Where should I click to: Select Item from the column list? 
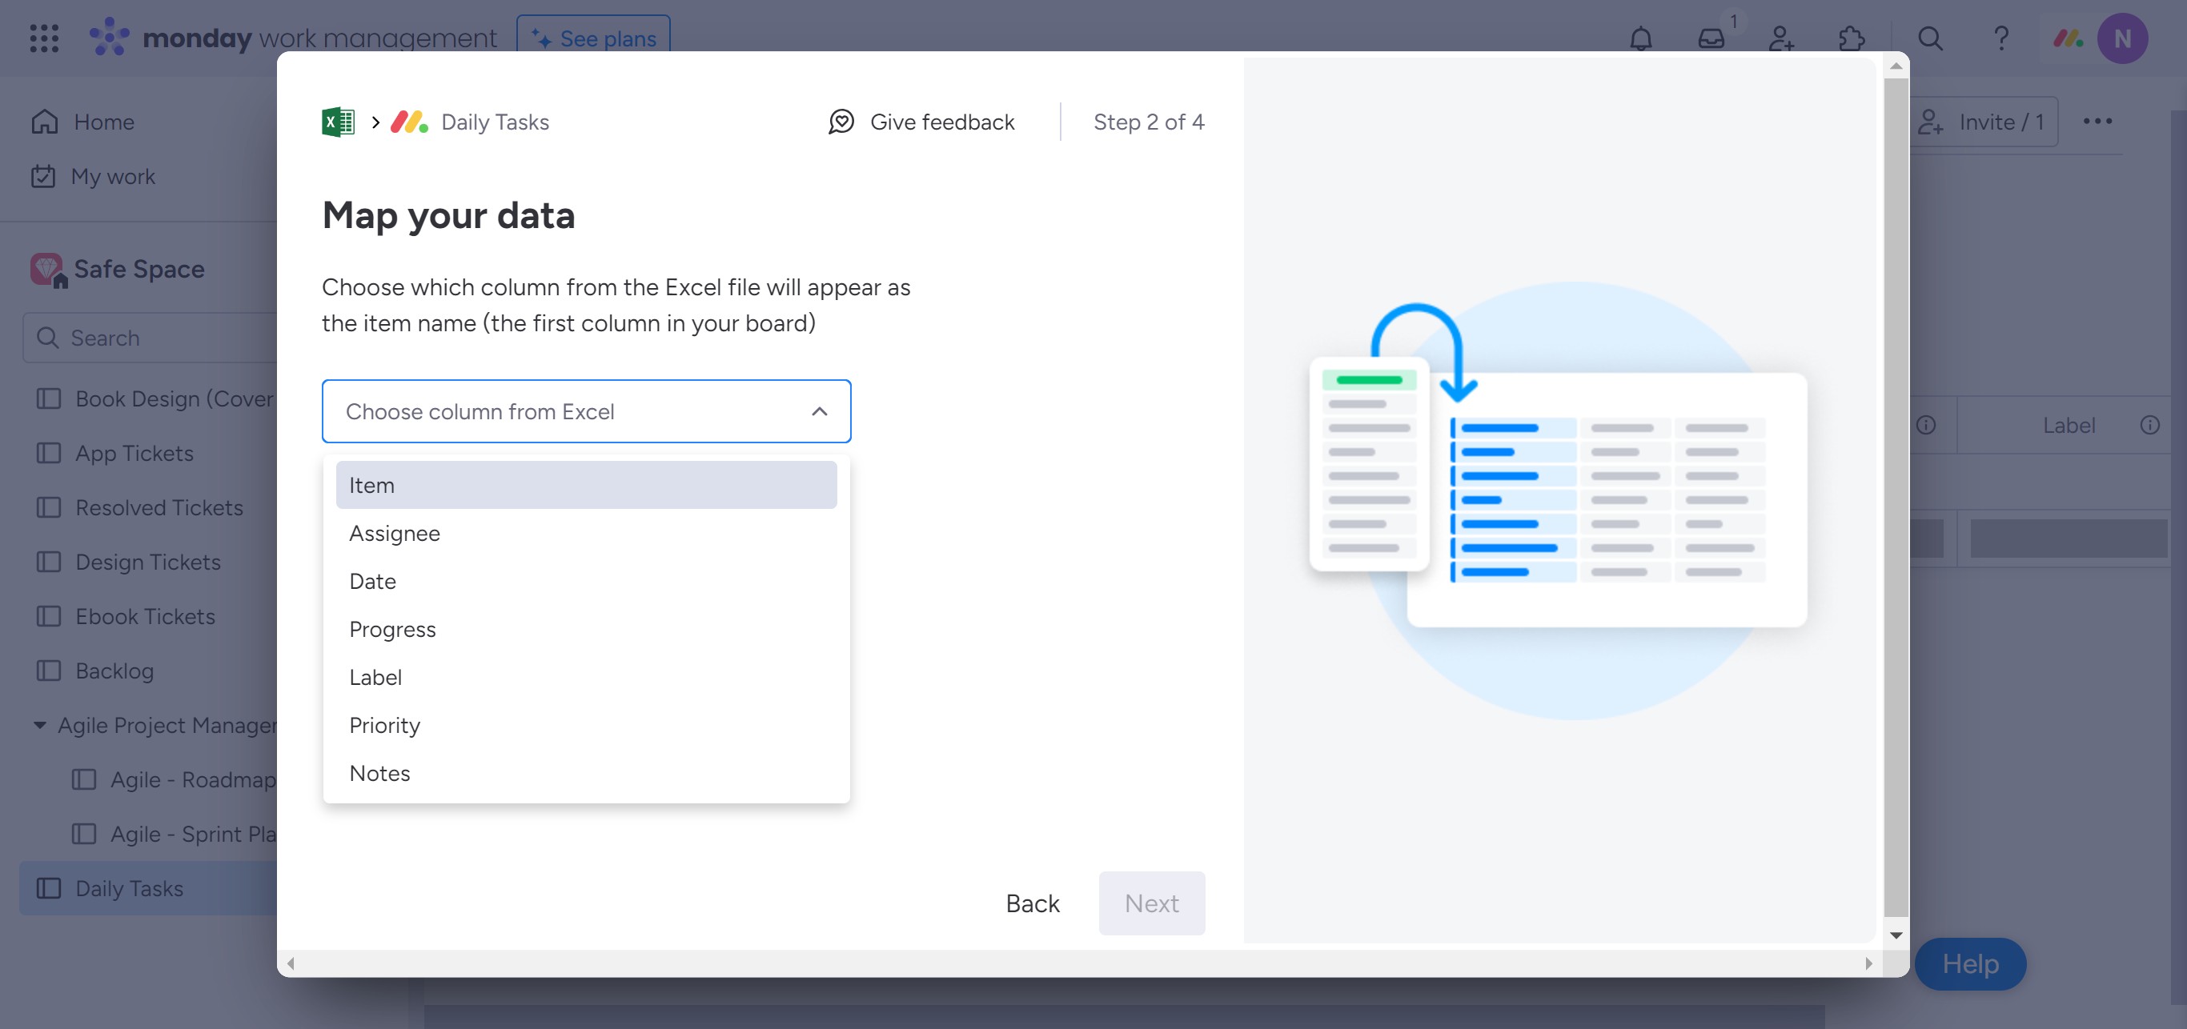pos(586,485)
